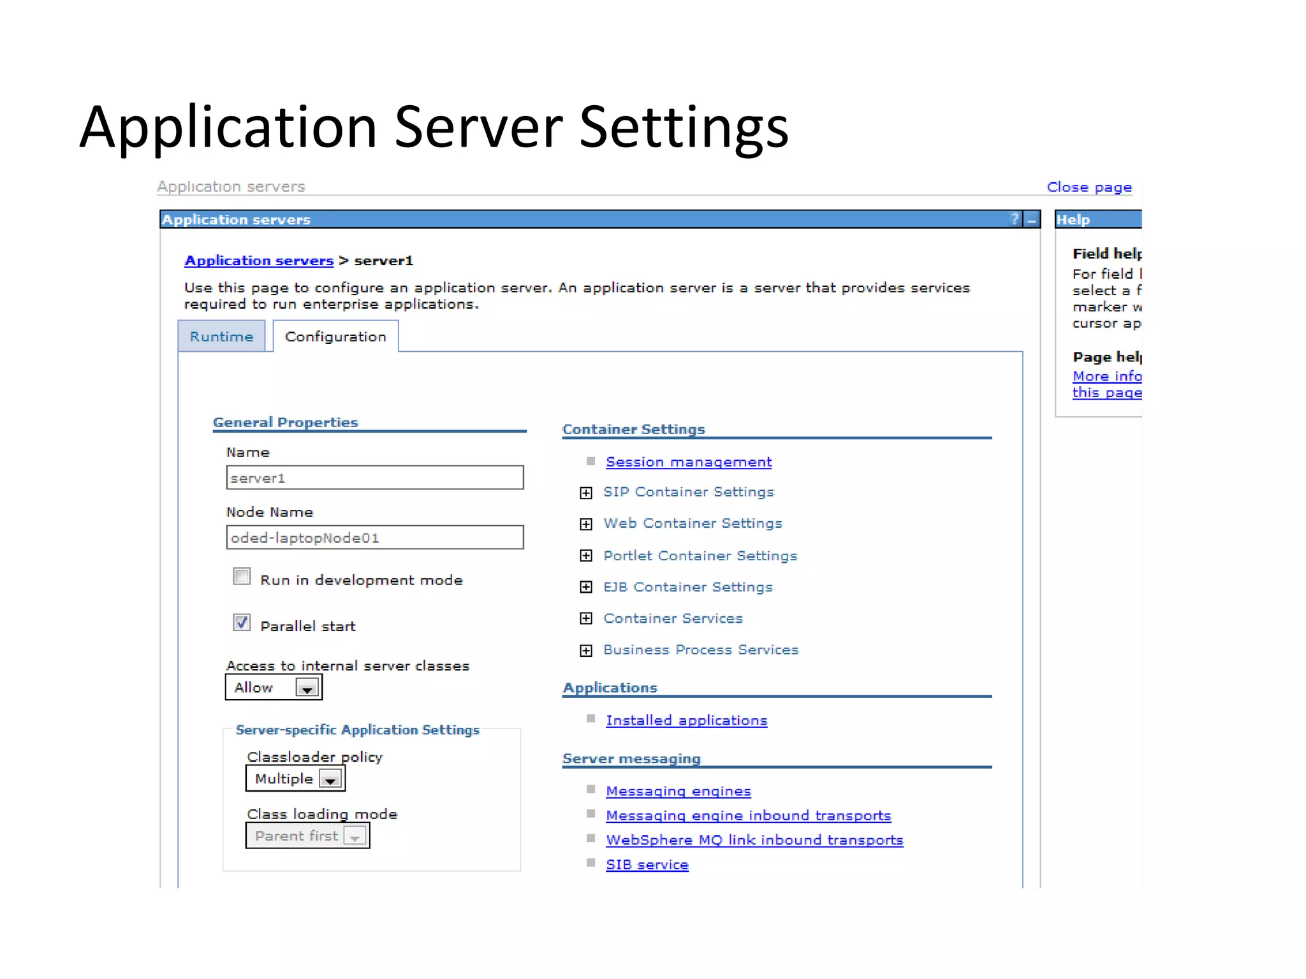Open the Classloader policy dropdown
Viewport: 1306px width, 979px height.
[x=295, y=778]
